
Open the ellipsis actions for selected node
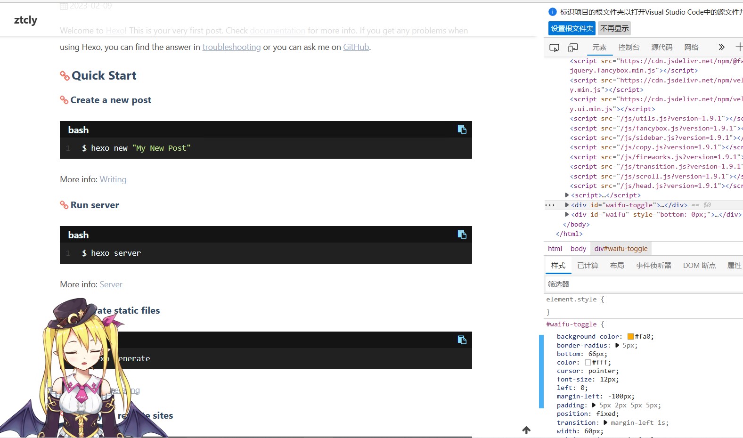click(550, 205)
